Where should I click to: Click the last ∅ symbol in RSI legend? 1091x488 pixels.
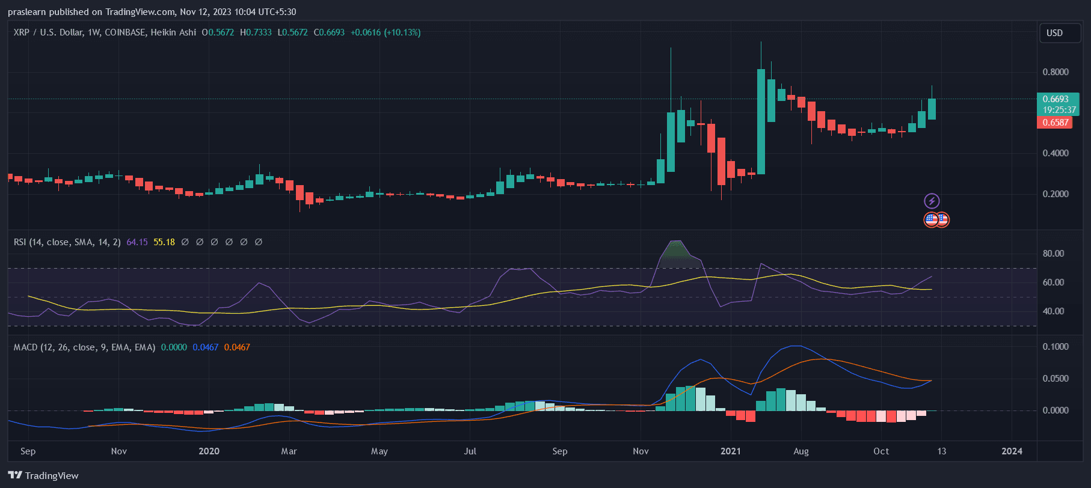point(259,242)
